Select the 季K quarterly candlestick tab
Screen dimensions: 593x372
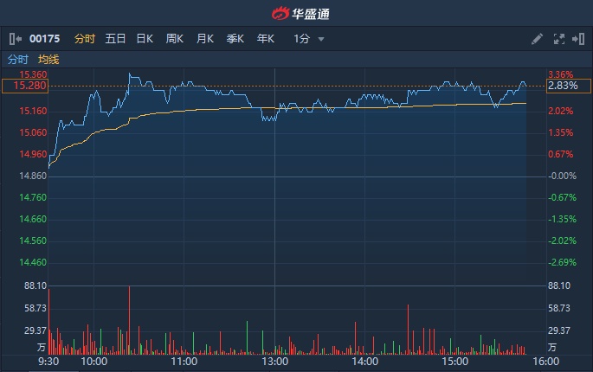[x=235, y=39]
